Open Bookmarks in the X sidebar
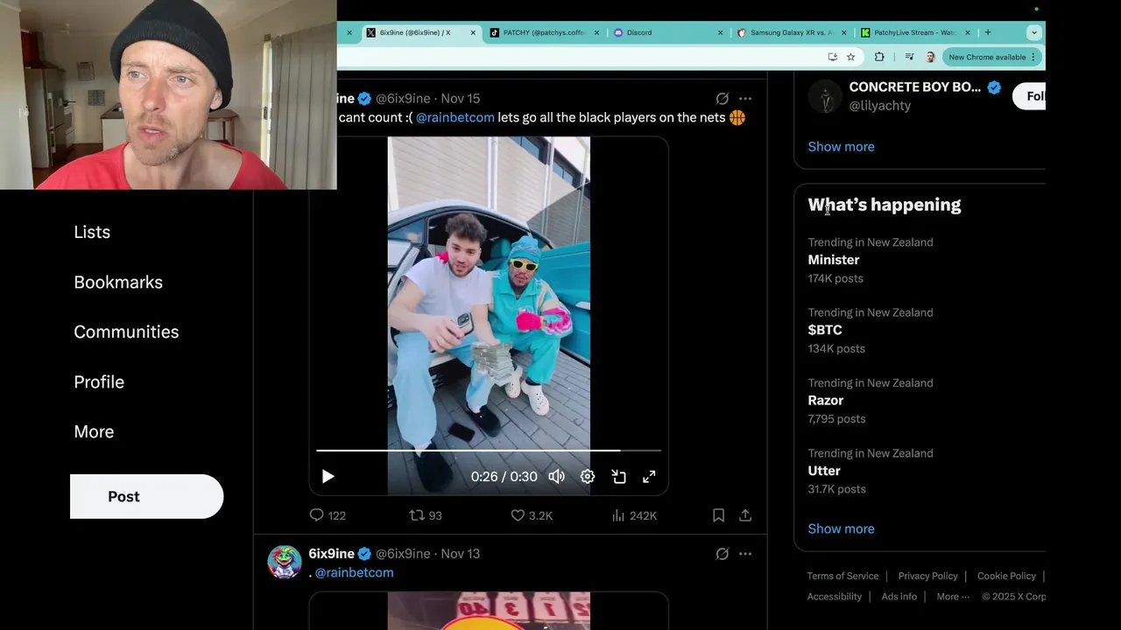1121x630 pixels. (x=118, y=282)
